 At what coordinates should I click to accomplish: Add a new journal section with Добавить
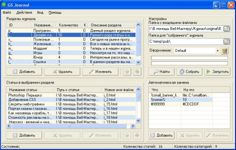24,72
